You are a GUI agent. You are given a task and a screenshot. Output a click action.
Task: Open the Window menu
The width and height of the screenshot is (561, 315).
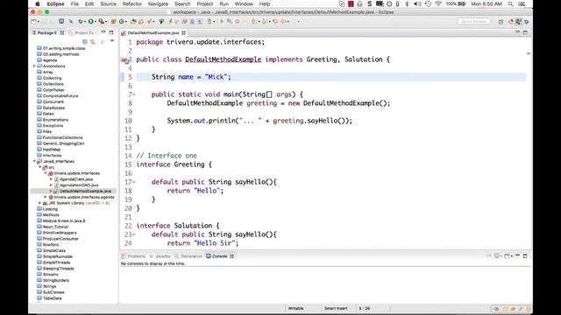click(x=244, y=3)
